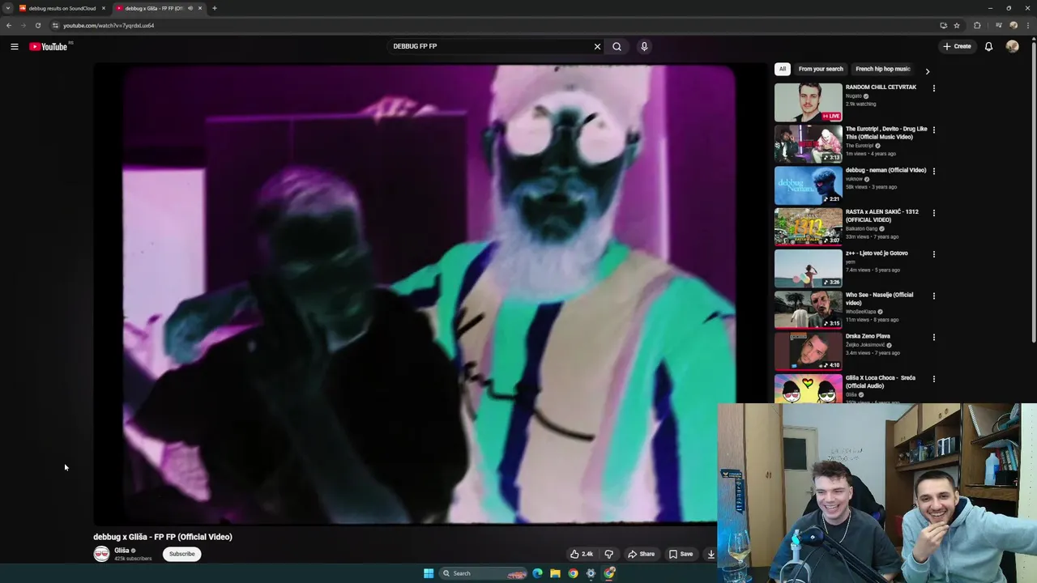Start voice search with the microphone
The width and height of the screenshot is (1037, 583).
click(644, 46)
